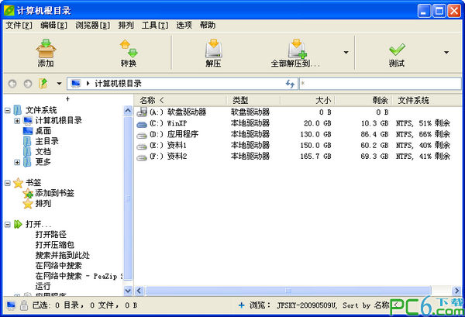Click the go-up folder icon

click(43, 84)
